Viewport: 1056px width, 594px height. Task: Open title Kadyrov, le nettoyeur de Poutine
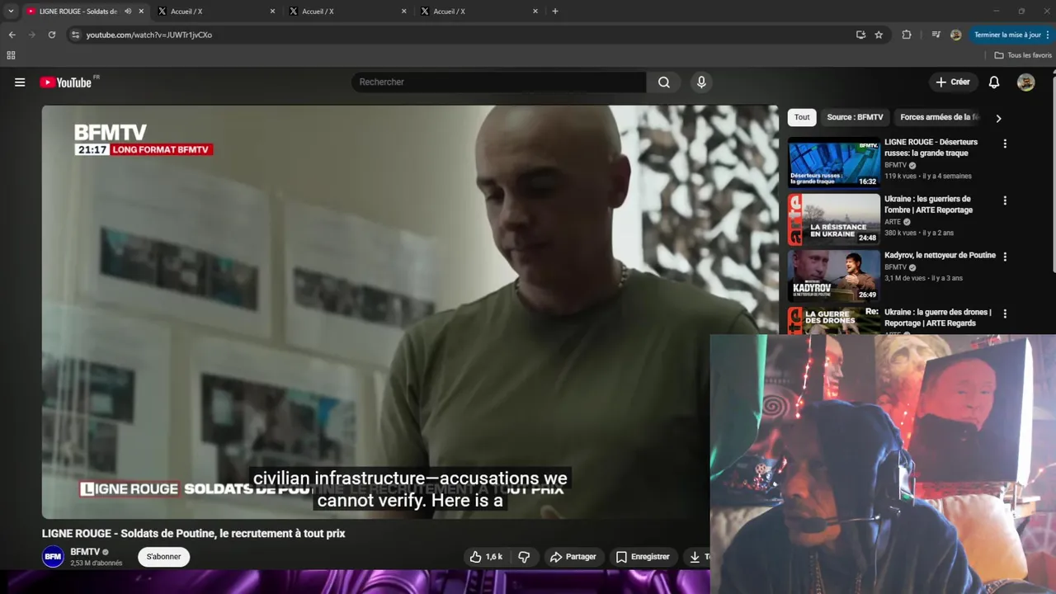click(940, 256)
